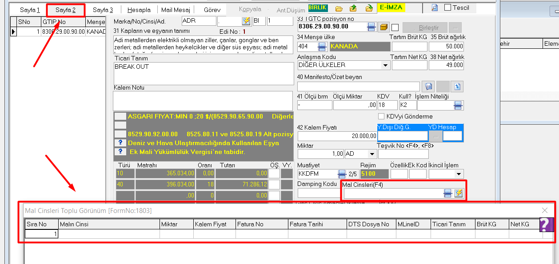The image size is (559, 264).
Task: Click question mark beside Deniz ve Hava Ulaştırmacılığında
Action: tap(120, 143)
